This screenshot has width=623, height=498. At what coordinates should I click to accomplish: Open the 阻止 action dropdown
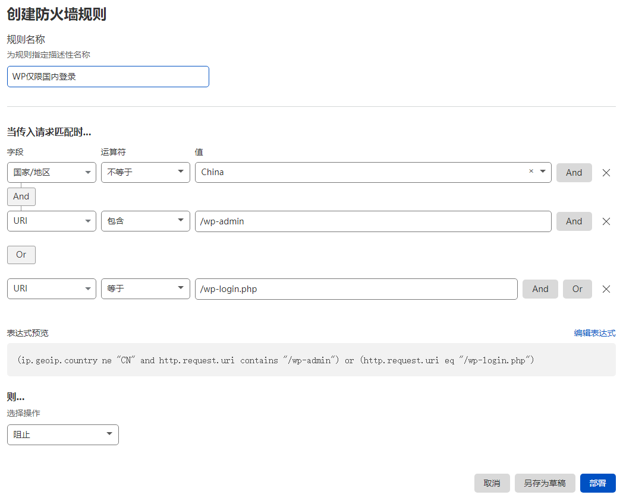pyautogui.click(x=63, y=434)
